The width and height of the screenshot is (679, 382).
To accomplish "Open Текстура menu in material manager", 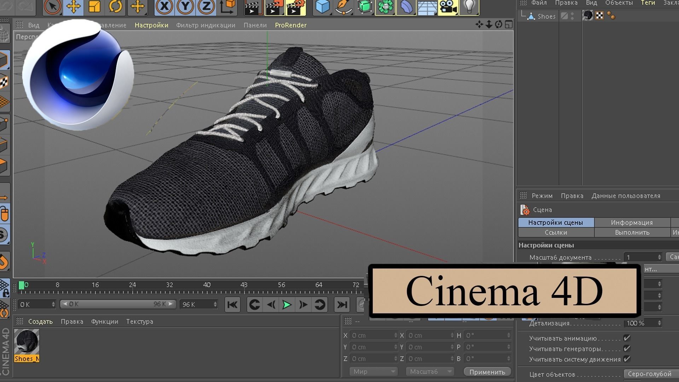I will (140, 322).
